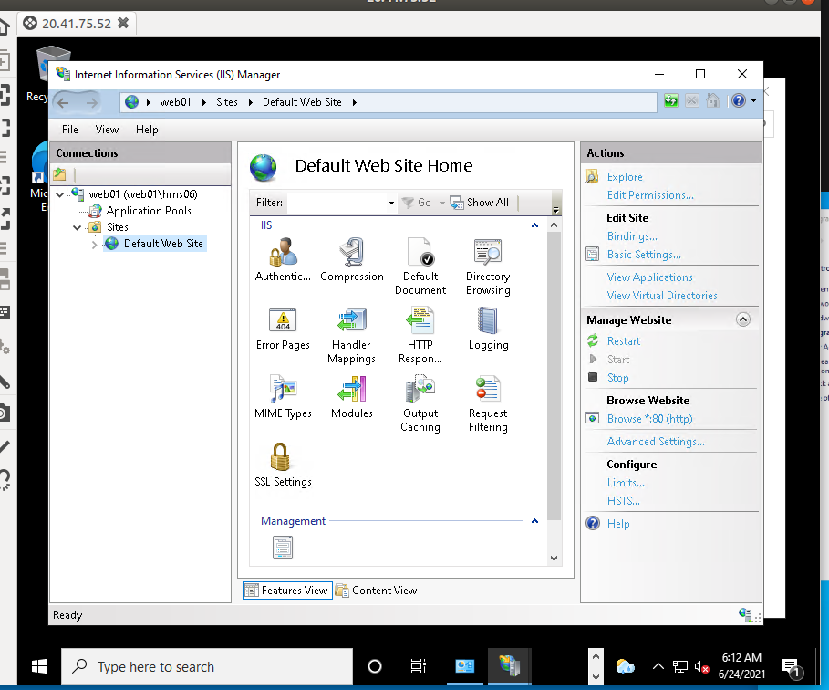This screenshot has height=690, width=829.
Task: Open the View menu
Action: [x=107, y=130]
